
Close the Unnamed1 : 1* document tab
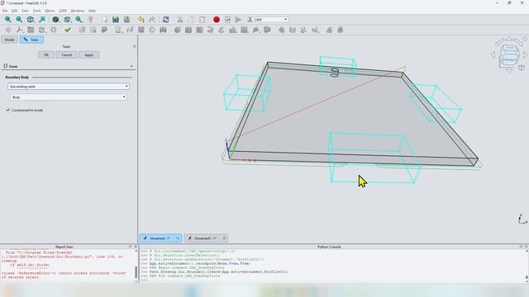[224, 238]
